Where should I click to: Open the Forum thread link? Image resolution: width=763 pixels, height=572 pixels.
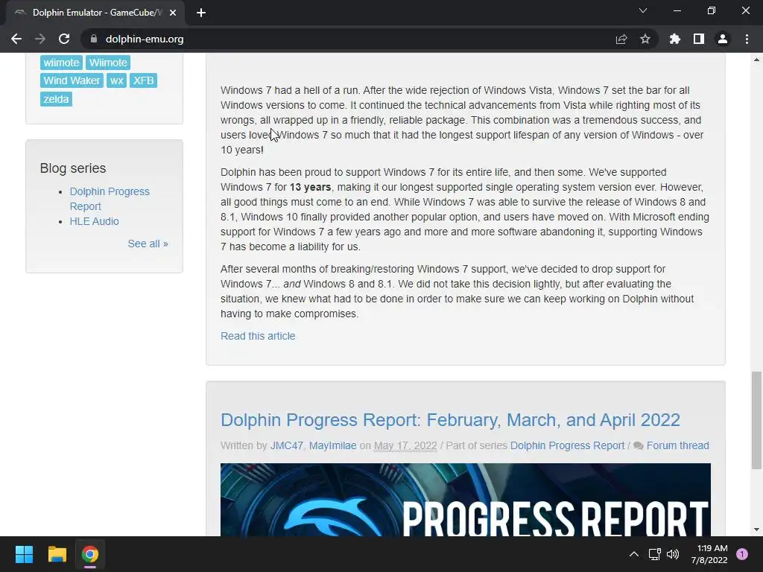point(678,445)
